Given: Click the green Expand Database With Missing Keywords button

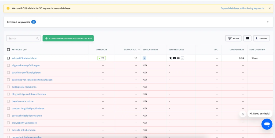Looking at the screenshot, I should pyautogui.click(x=68, y=39).
